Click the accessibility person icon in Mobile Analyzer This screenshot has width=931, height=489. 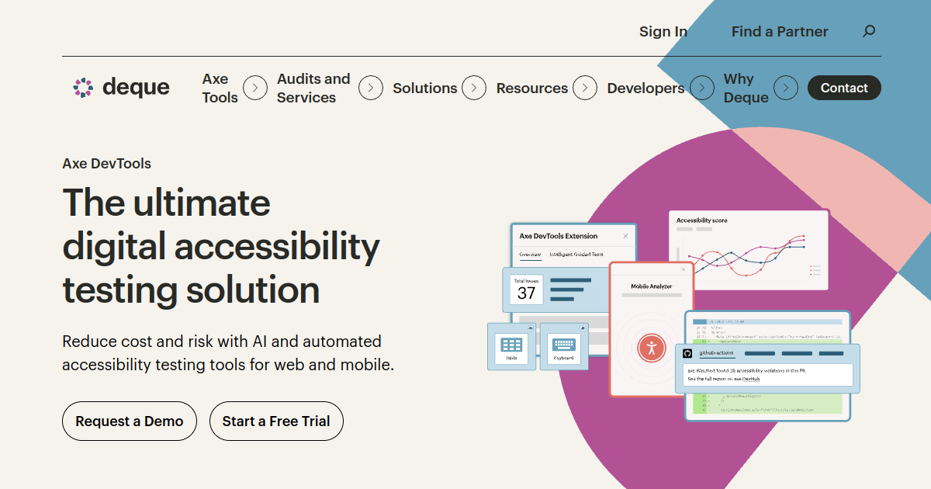pyautogui.click(x=652, y=347)
